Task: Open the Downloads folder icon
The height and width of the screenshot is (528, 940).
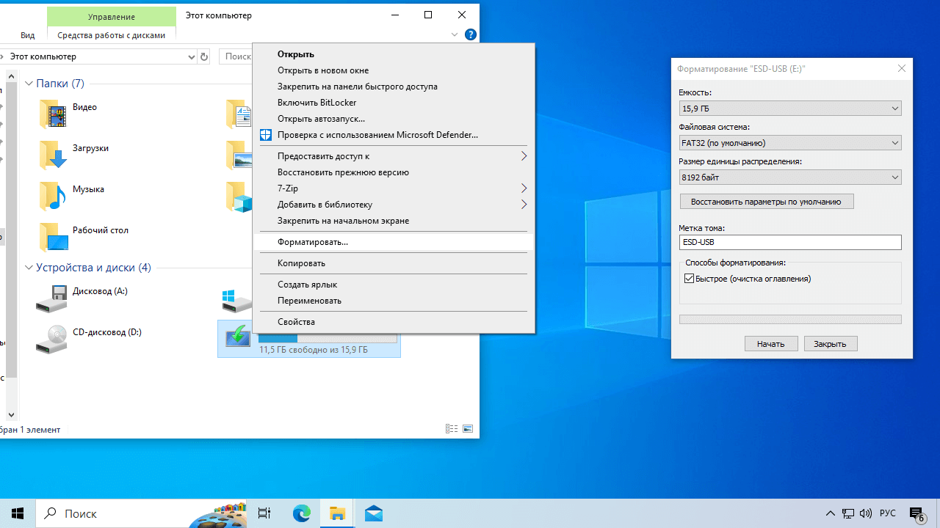Action: [x=53, y=155]
